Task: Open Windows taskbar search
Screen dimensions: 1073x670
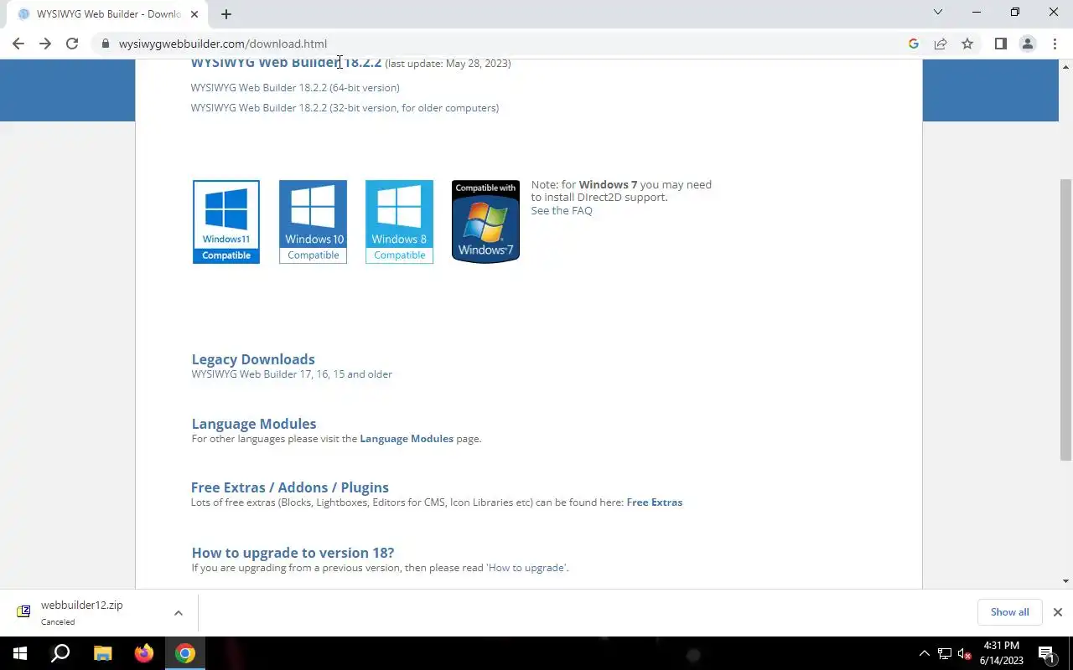Action: pos(60,653)
